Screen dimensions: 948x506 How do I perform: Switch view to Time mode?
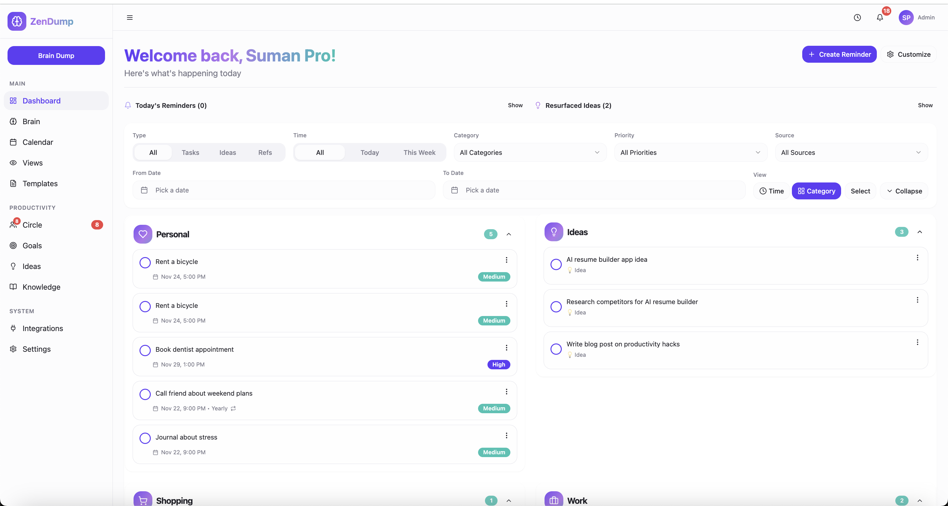coord(772,191)
